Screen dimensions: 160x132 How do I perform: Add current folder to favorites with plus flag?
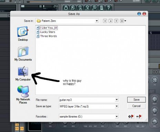131,116
